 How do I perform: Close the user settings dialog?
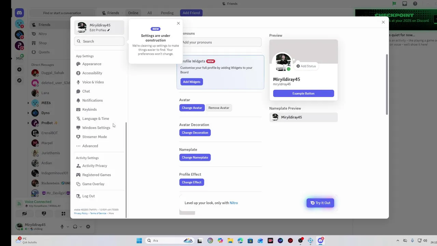[x=383, y=22]
